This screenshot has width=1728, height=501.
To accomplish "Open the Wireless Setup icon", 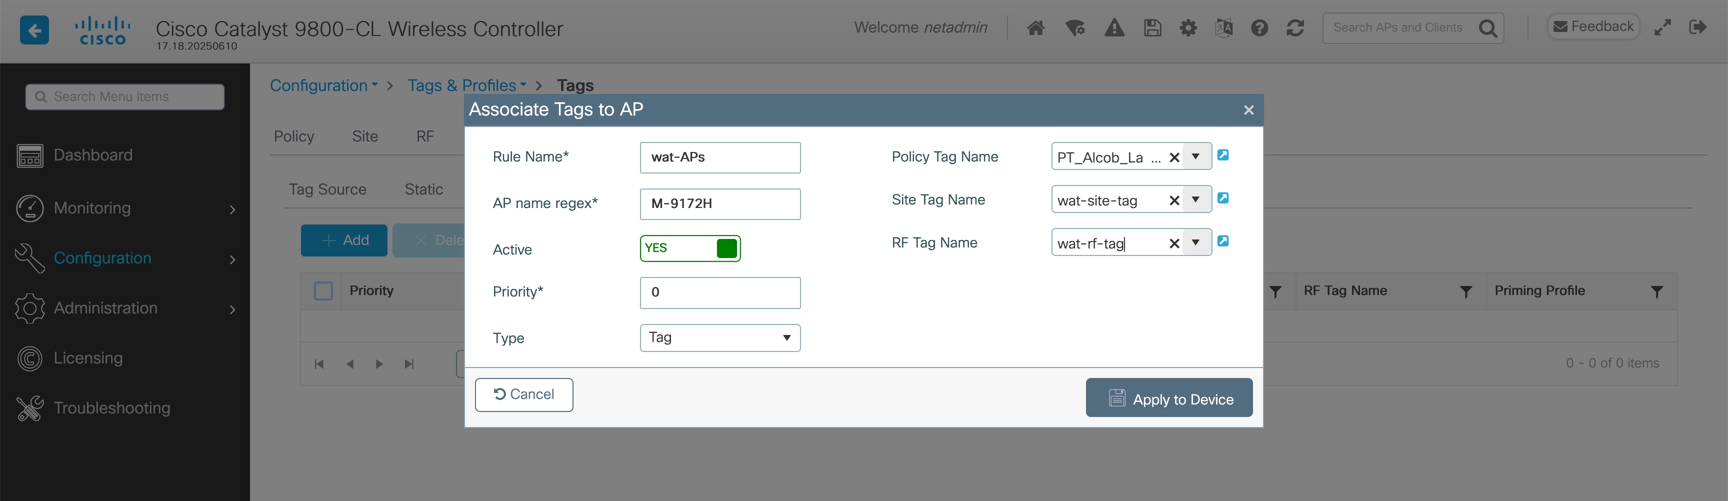I will [x=1074, y=27].
